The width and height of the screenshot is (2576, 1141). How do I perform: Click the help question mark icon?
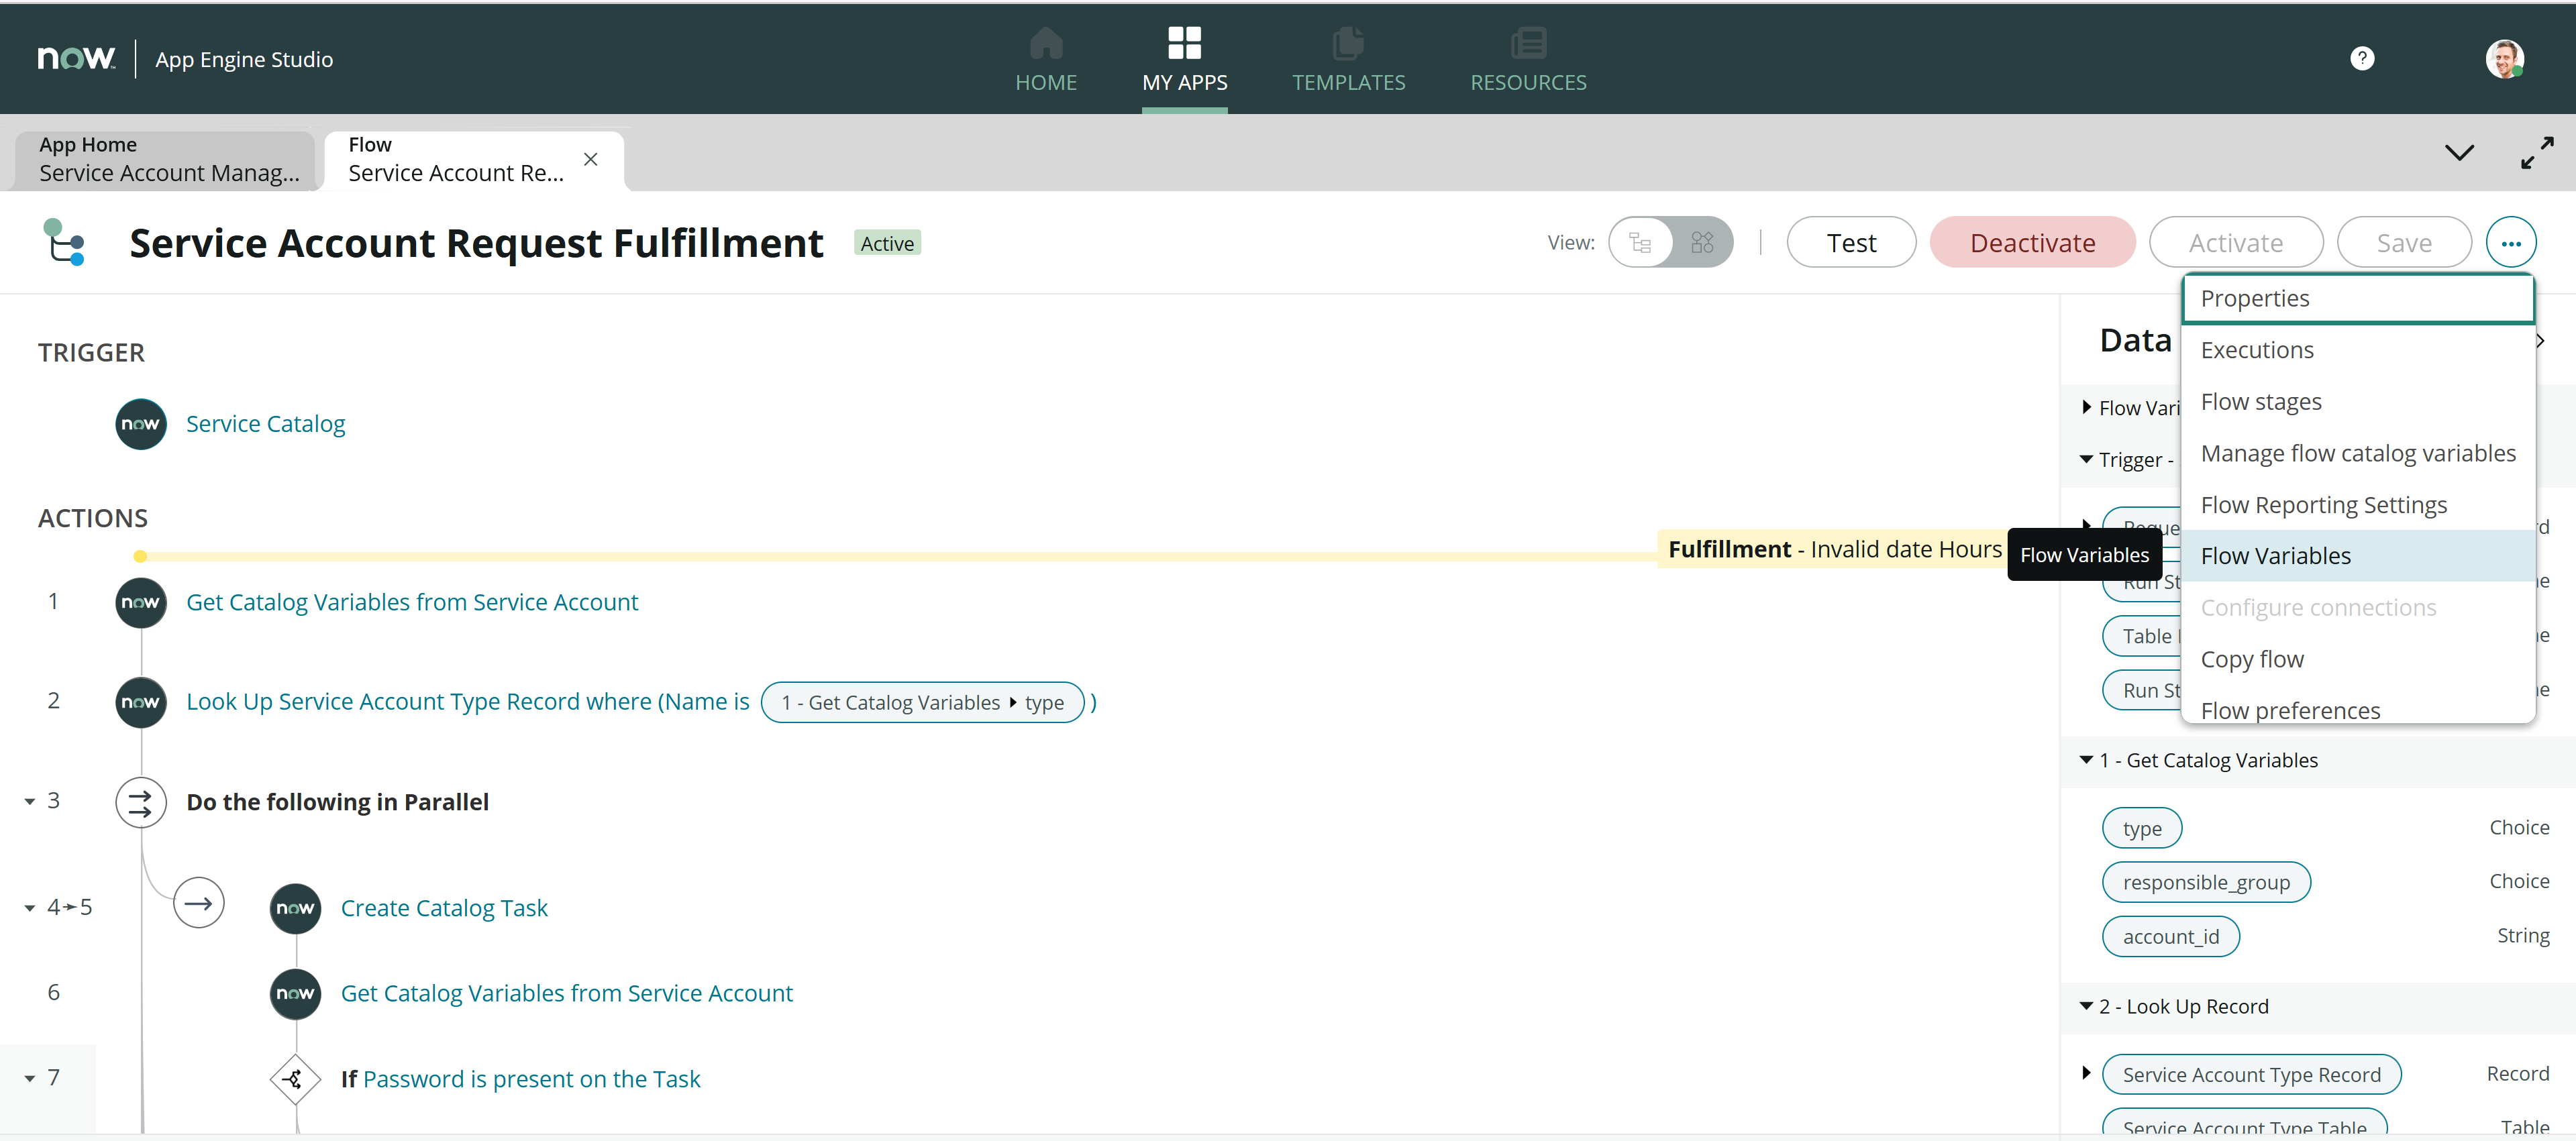(x=2362, y=58)
